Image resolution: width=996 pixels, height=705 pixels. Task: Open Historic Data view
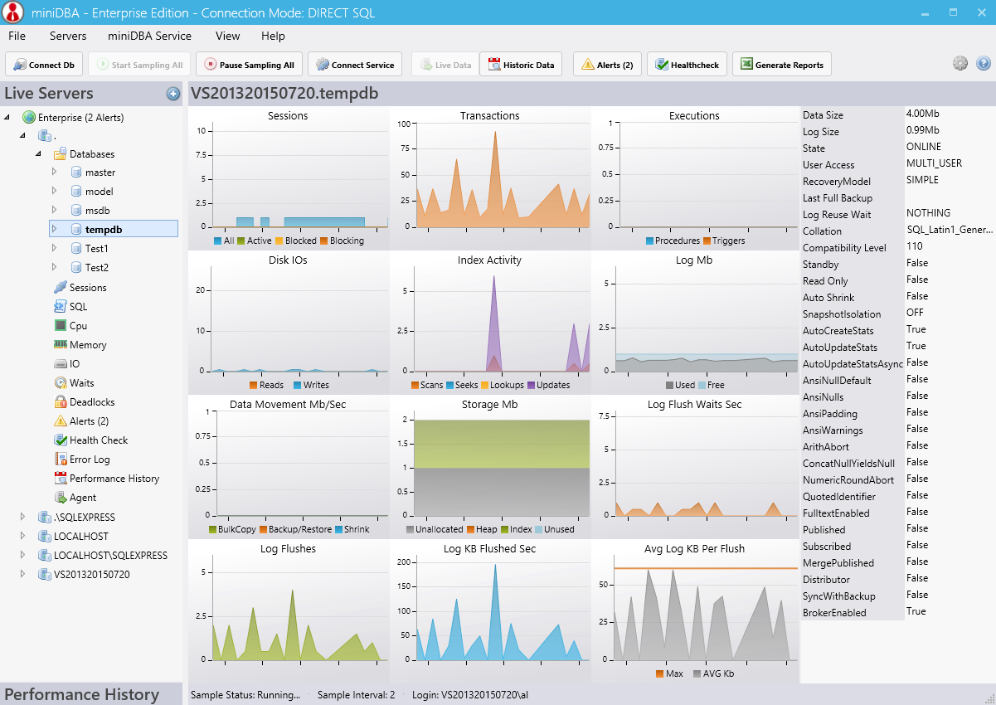click(x=521, y=65)
